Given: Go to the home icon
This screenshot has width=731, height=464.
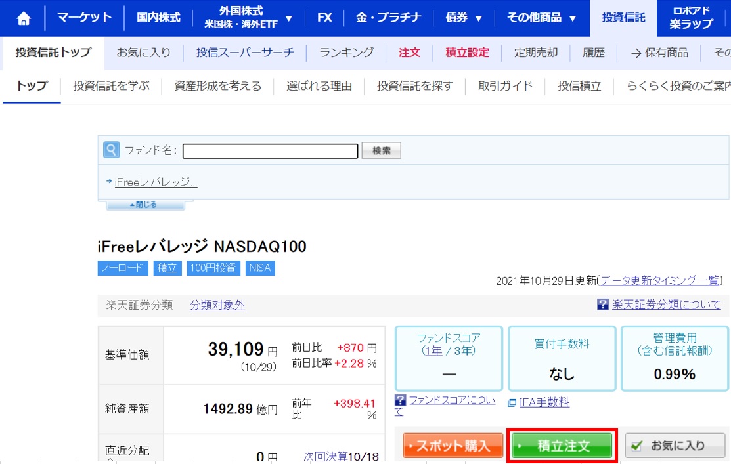Looking at the screenshot, I should pyautogui.click(x=23, y=18).
